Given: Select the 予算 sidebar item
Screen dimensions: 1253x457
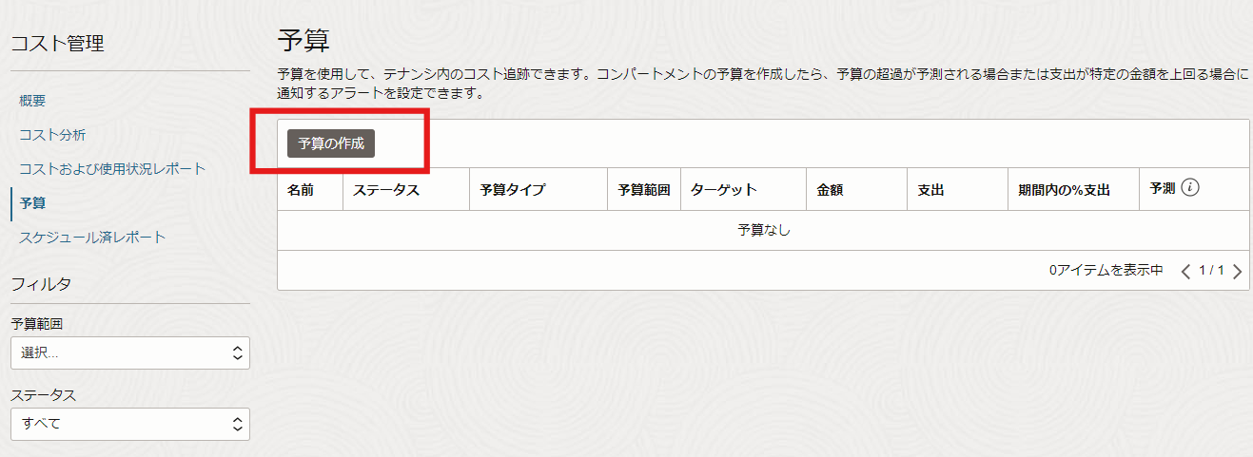Looking at the screenshot, I should coord(32,203).
